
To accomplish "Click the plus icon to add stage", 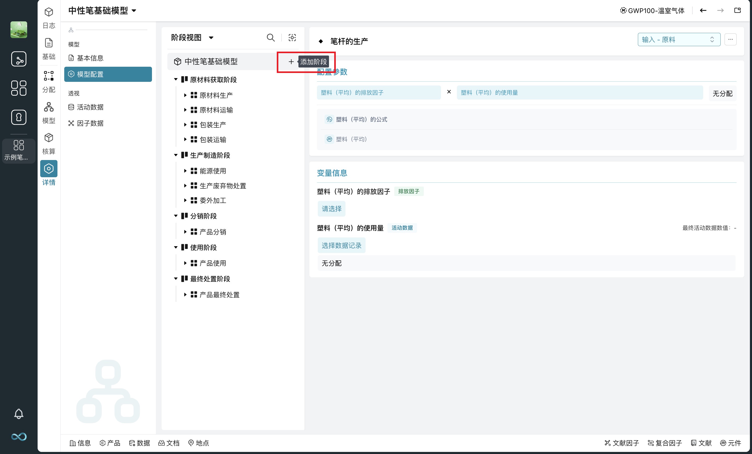I will pos(291,62).
